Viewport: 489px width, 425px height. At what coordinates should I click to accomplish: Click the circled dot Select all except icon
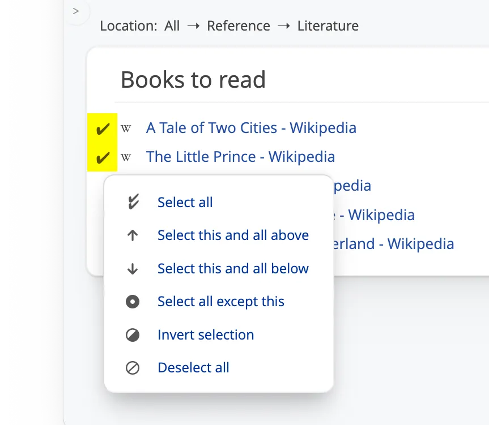pyautogui.click(x=133, y=302)
